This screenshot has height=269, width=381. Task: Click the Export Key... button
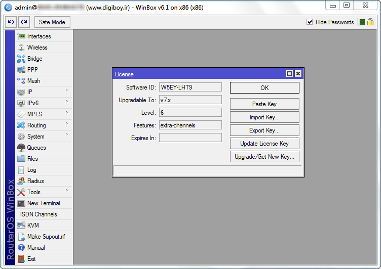click(264, 130)
